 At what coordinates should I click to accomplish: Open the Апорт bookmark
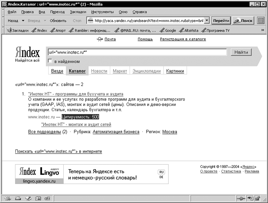coord(58,30)
